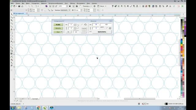The height and width of the screenshot is (110, 196).
Task: Click the Export icon in the toolbar
Action: tap(53, 6)
